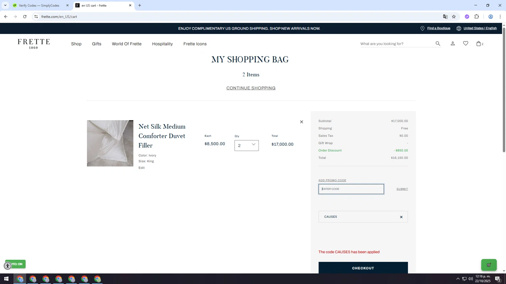Click ADD PROMO CODE link
This screenshot has height=284, width=506.
[332, 180]
